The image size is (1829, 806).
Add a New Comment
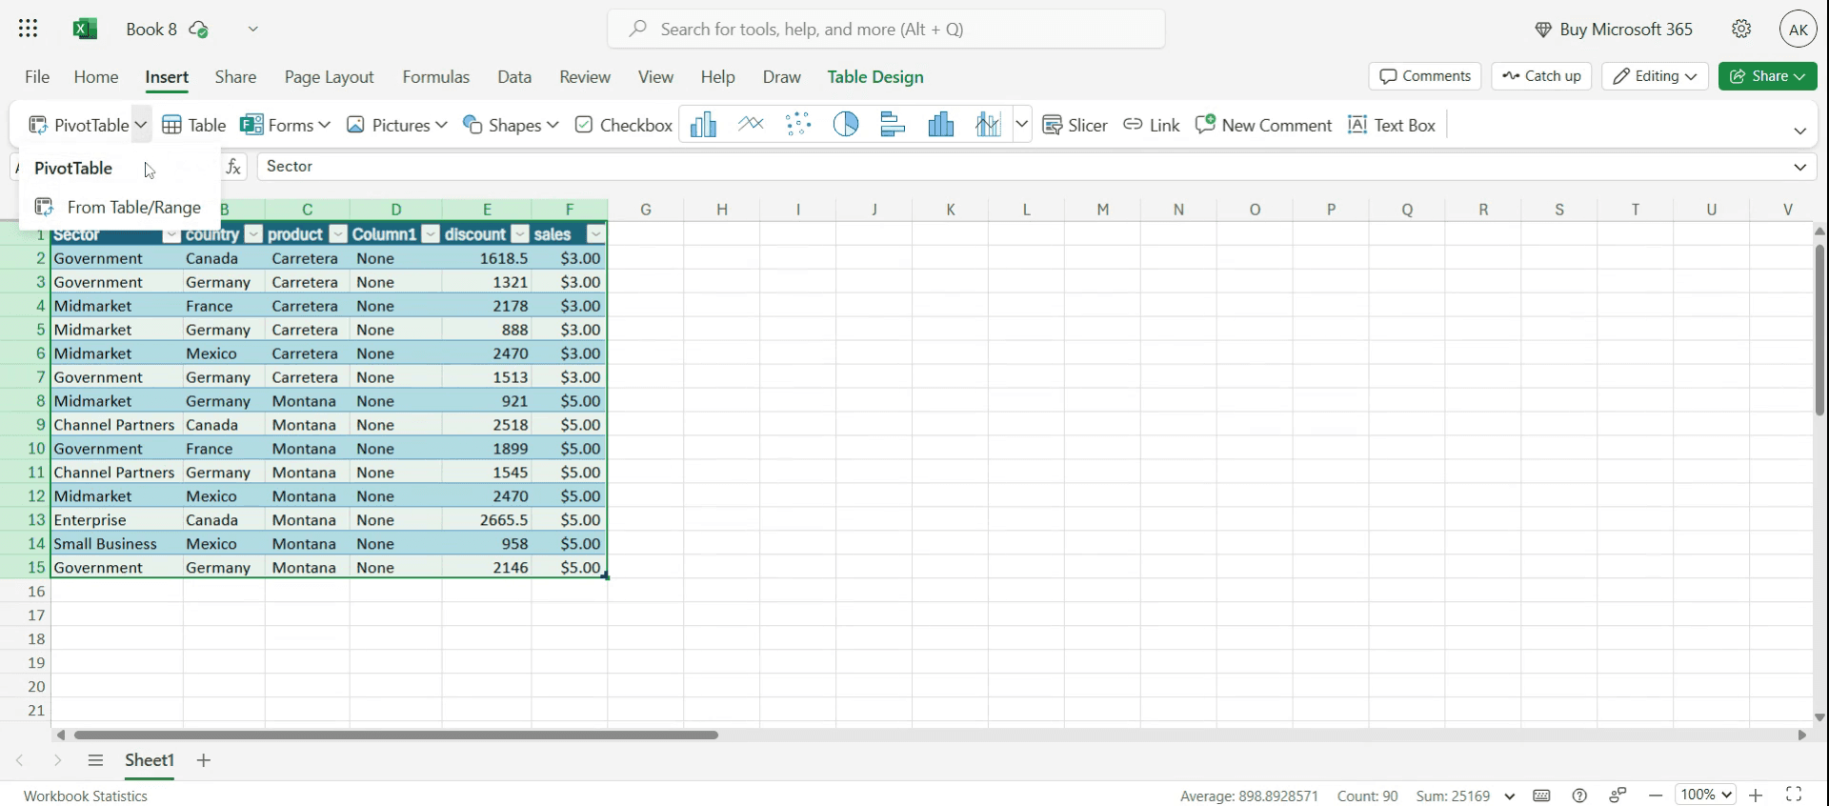pyautogui.click(x=1263, y=125)
